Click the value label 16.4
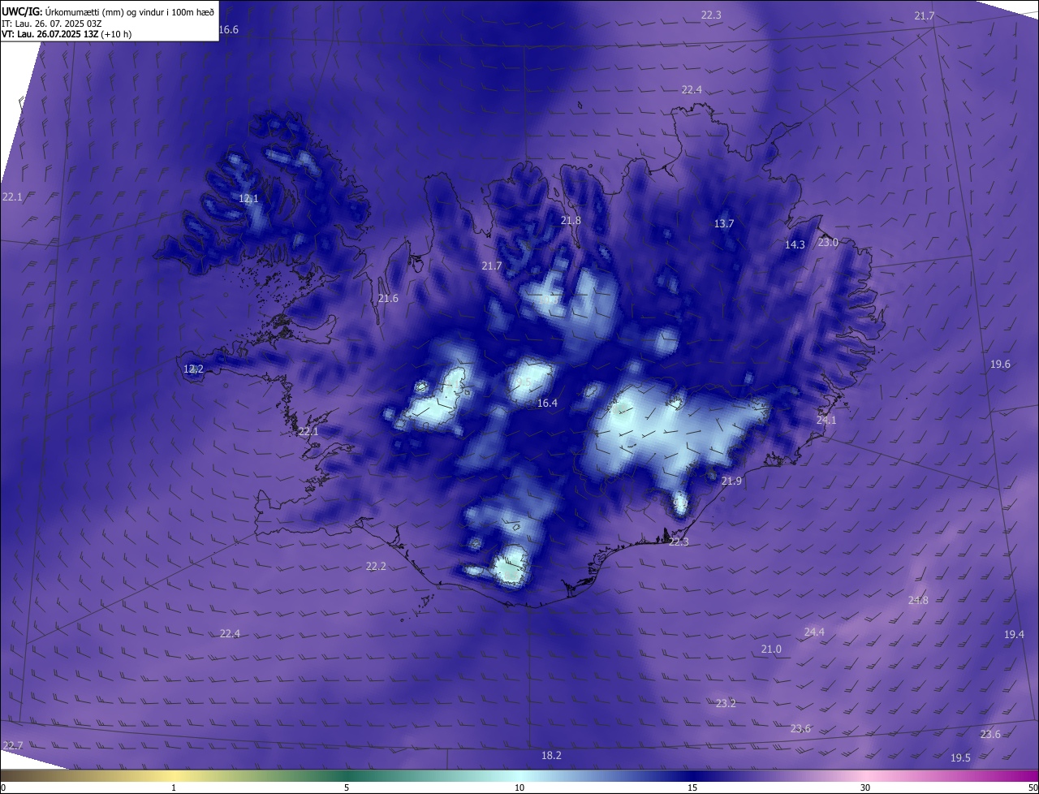The height and width of the screenshot is (794, 1039). pos(548,403)
